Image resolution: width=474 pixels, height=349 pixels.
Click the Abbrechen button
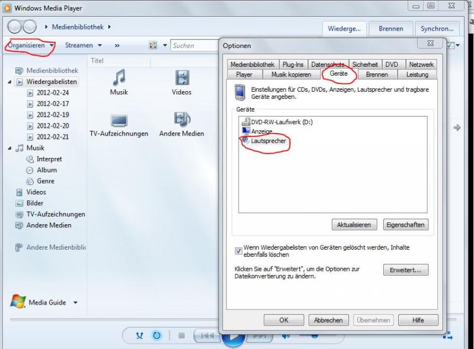point(328,320)
